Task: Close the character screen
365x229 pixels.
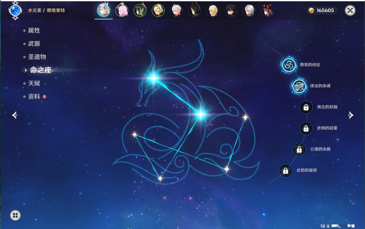Action: click(350, 10)
